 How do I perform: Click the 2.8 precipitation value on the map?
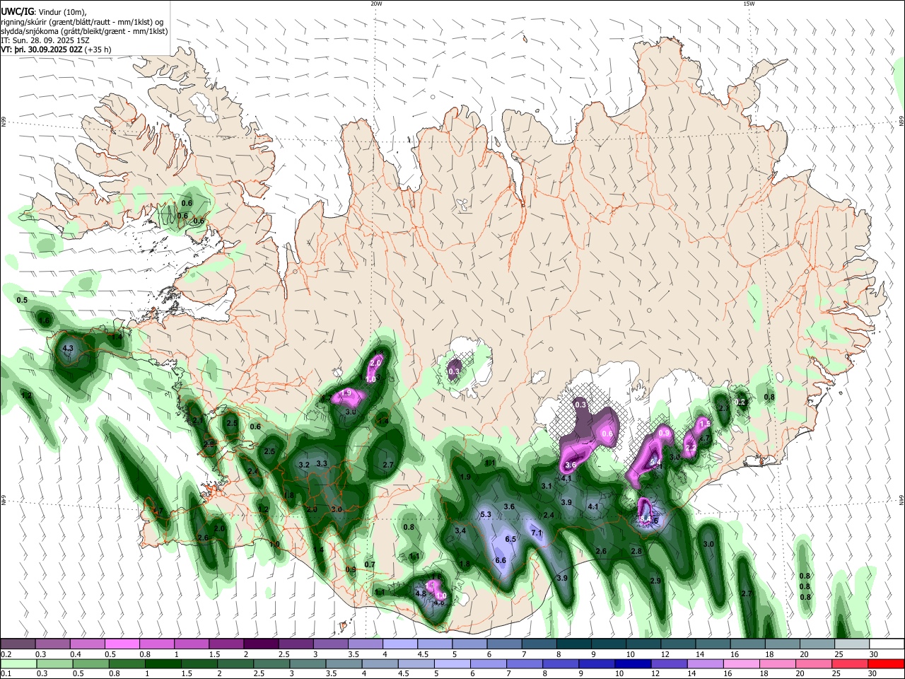636,551
